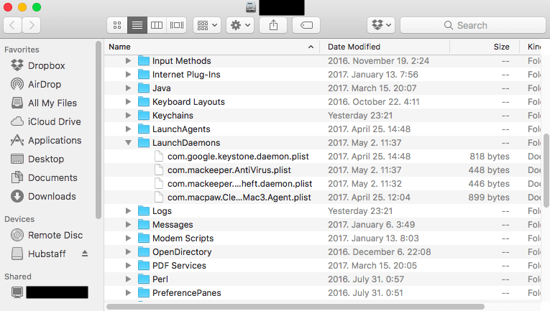Expand the LaunchAgents folder
Screen dimensions: 550x311
pyautogui.click(x=128, y=129)
